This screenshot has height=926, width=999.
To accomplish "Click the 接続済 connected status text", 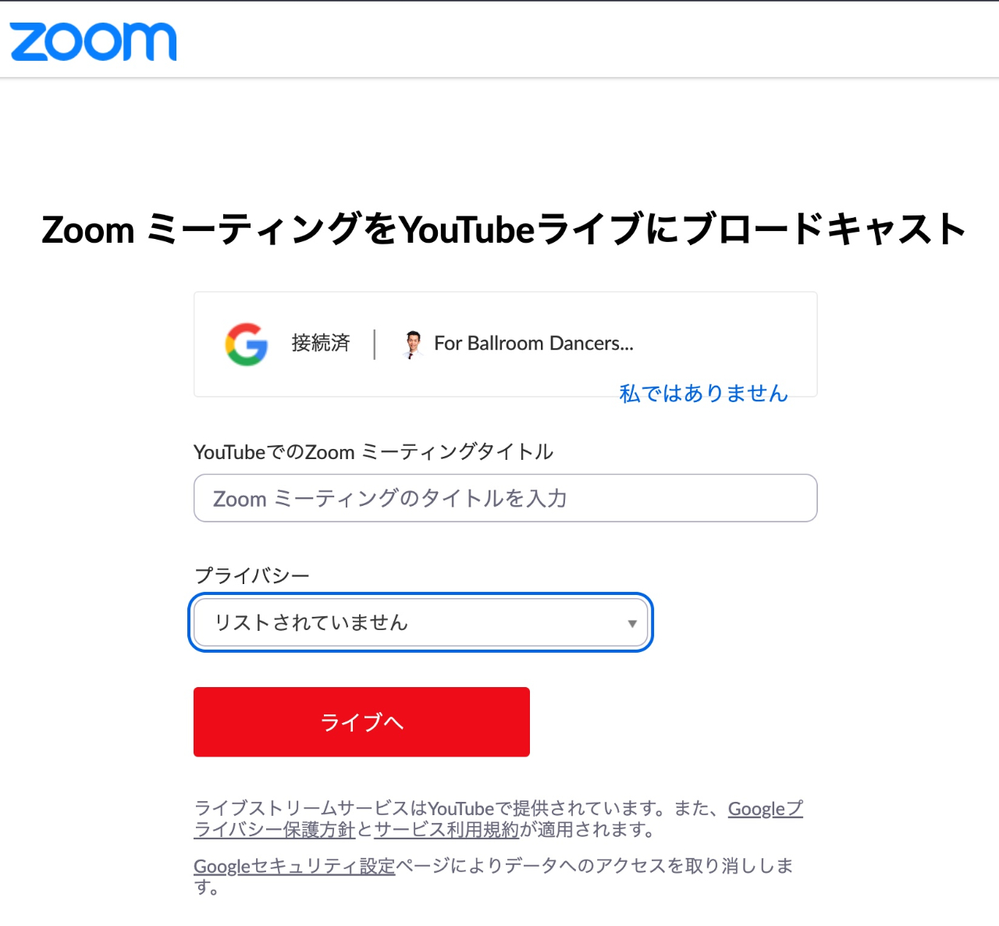I will coord(321,344).
